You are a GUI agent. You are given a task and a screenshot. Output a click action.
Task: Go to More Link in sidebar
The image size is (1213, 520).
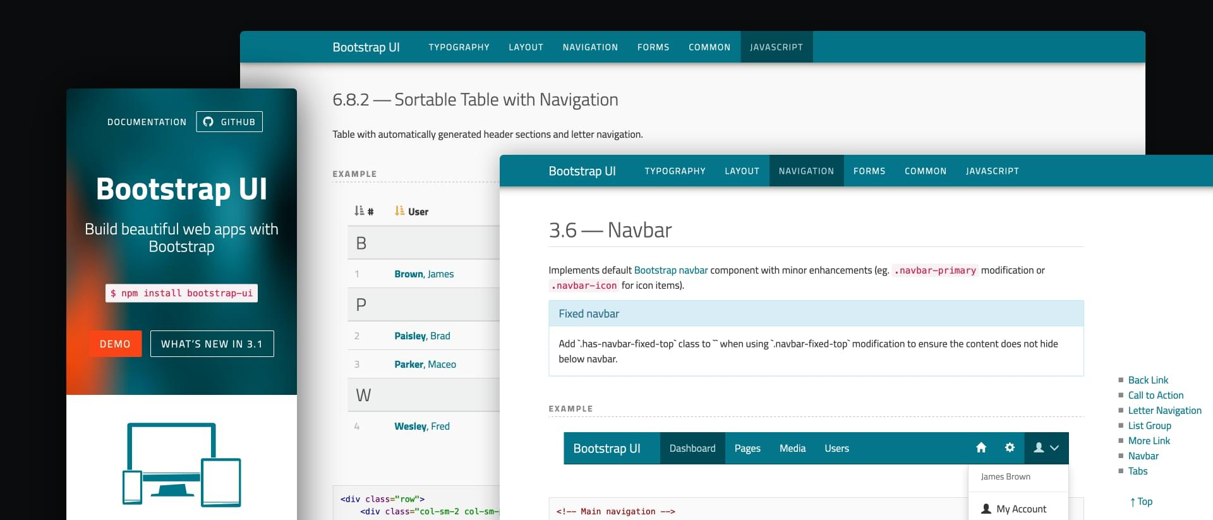(x=1149, y=440)
